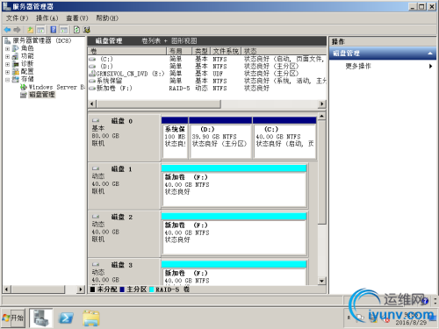This screenshot has height=329, width=439.
Task: Expand the 功能 tree node
Action: pyautogui.click(x=8, y=56)
